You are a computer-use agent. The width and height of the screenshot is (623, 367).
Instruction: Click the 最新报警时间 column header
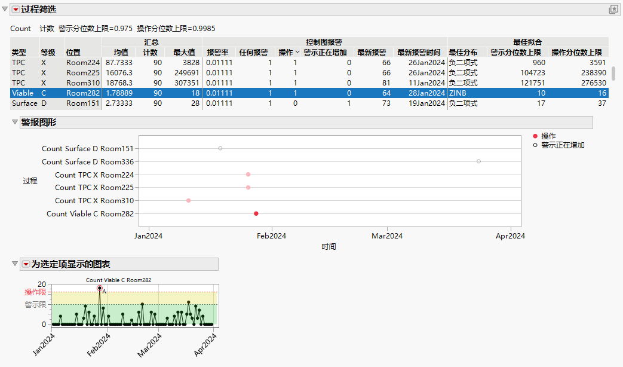[419, 53]
